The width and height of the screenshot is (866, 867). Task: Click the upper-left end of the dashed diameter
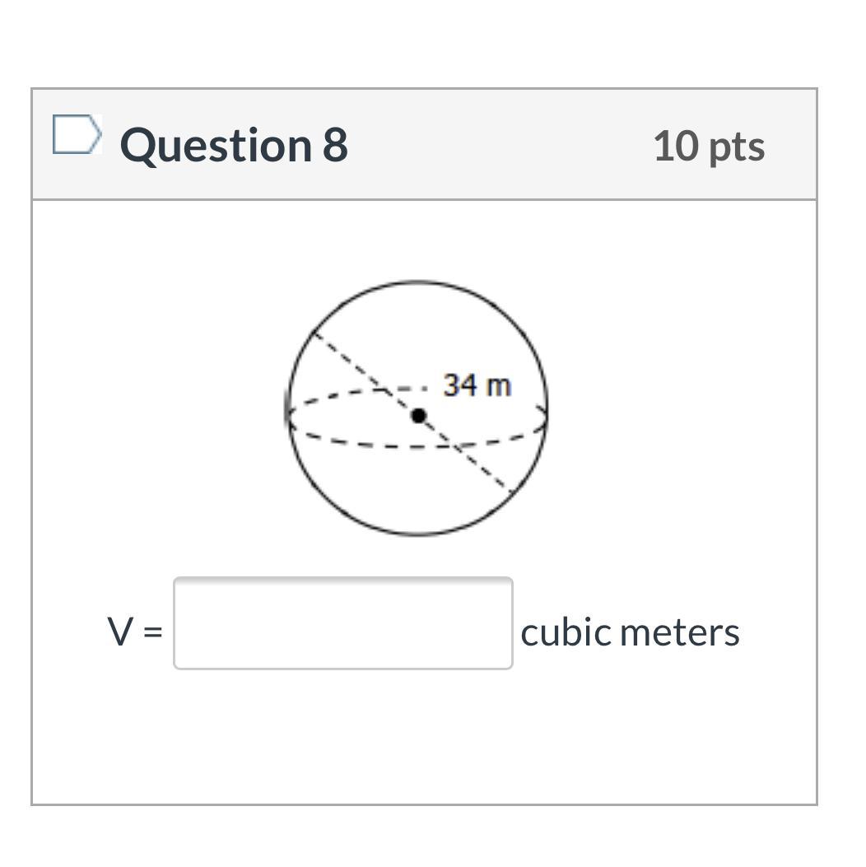tap(314, 332)
